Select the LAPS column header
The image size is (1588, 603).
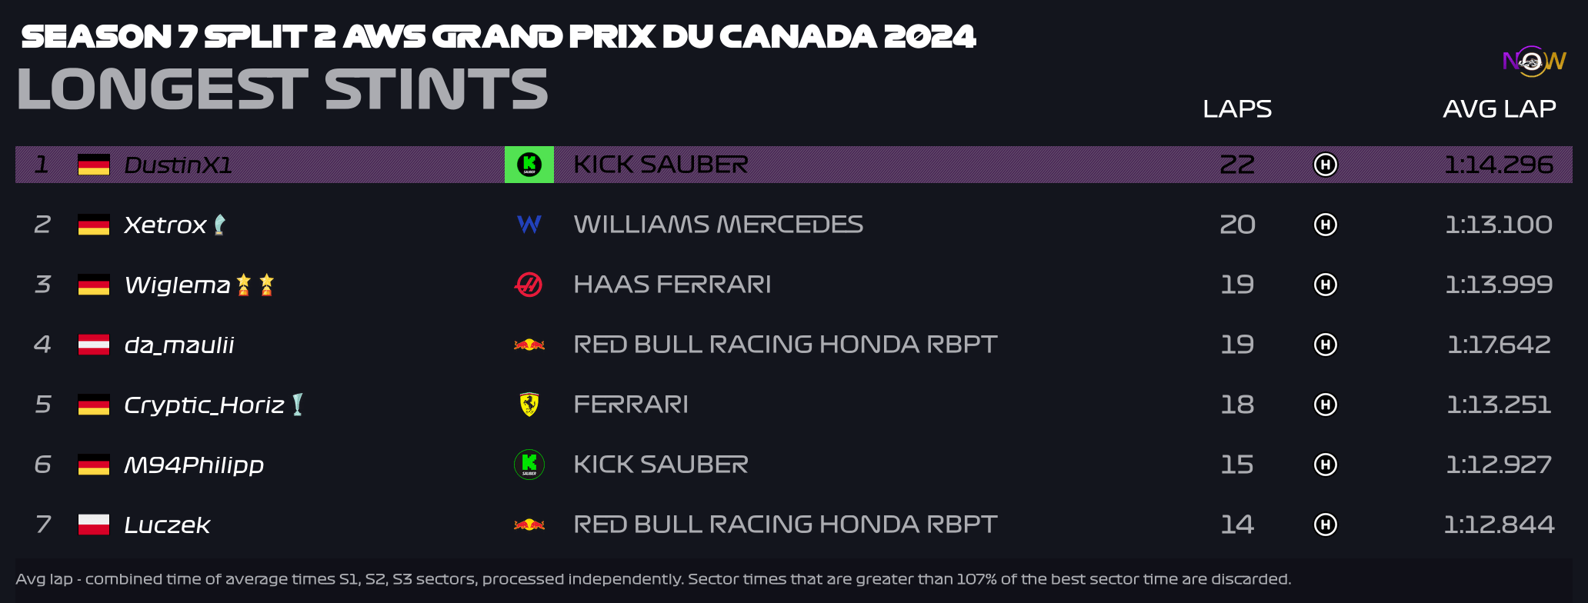pyautogui.click(x=1237, y=109)
